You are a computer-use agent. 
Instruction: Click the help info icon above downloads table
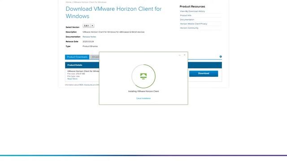[221, 57]
